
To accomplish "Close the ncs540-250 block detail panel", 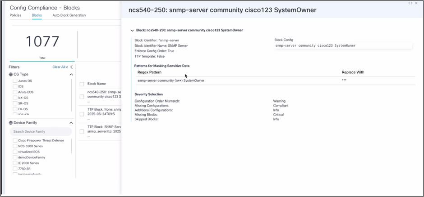I will (416, 3).
